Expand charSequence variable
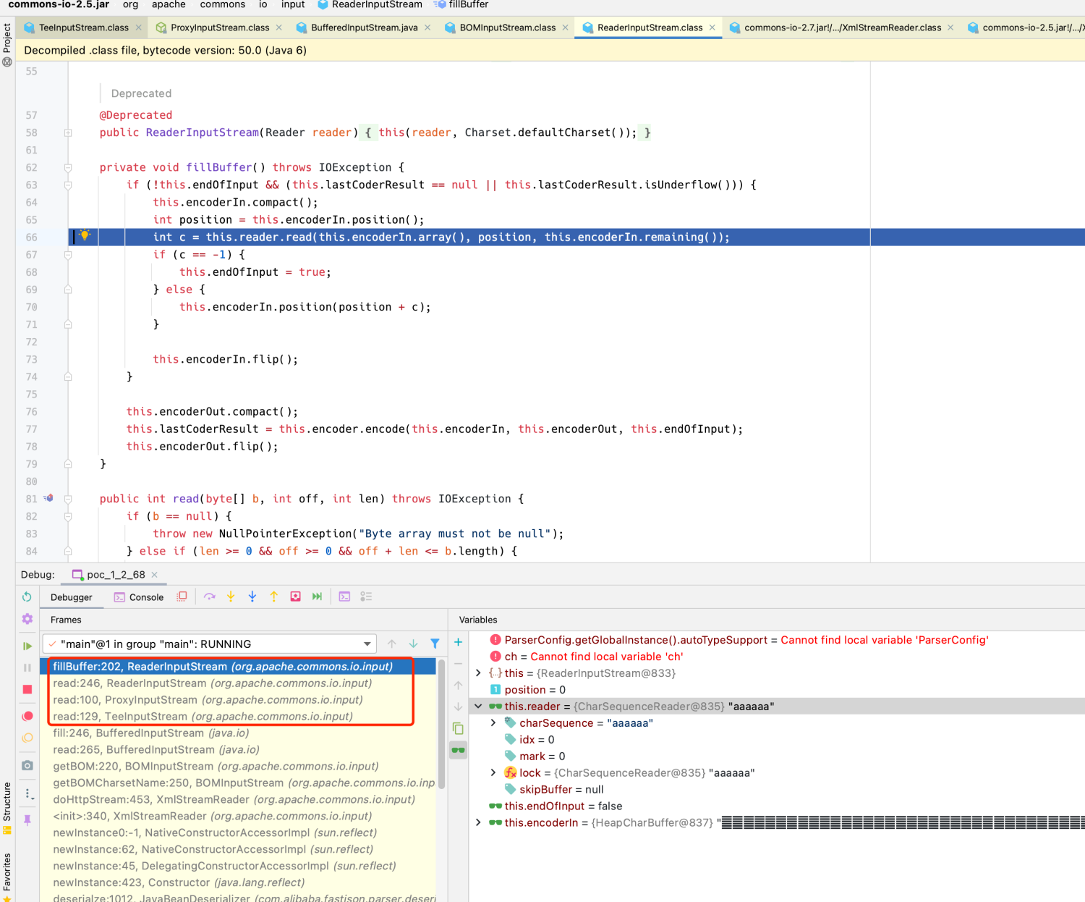 (493, 723)
